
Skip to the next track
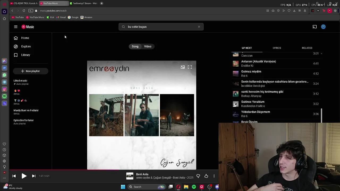[34, 176]
